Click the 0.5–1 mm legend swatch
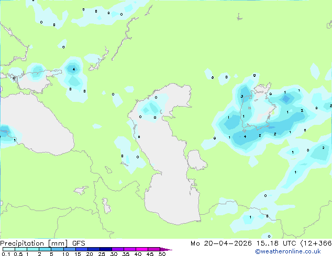The width and height of the screenshot is (332, 256). pyautogui.click(x=21, y=249)
